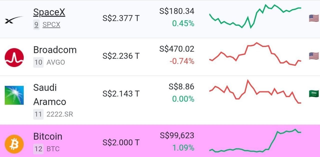Open the Broadcom company name
This screenshot has width=320, height=157.
click(55, 50)
